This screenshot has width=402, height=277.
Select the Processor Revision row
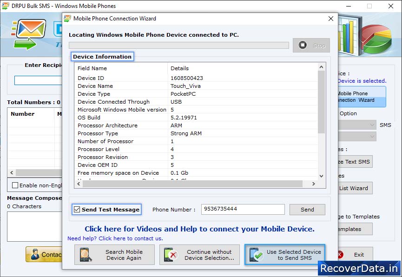(x=196, y=157)
